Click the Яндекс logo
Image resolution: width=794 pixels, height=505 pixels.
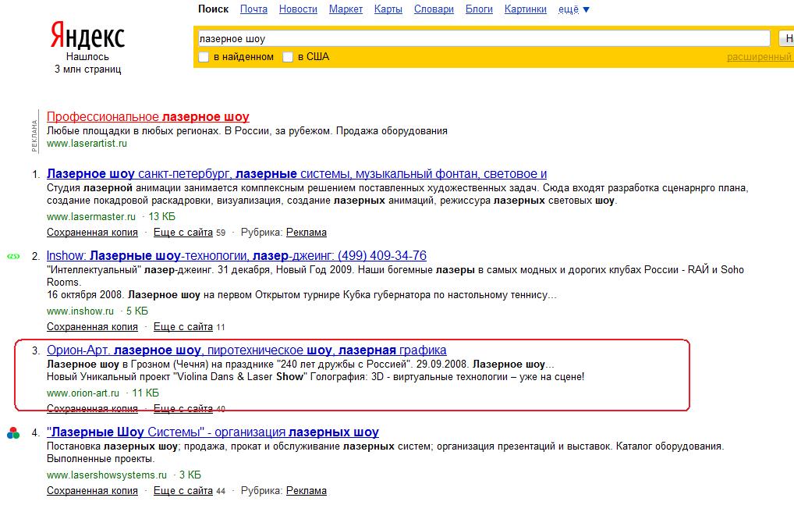pos(87,36)
